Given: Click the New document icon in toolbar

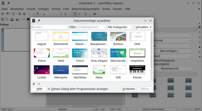Looking at the screenshot, I should click(x=3, y=14).
